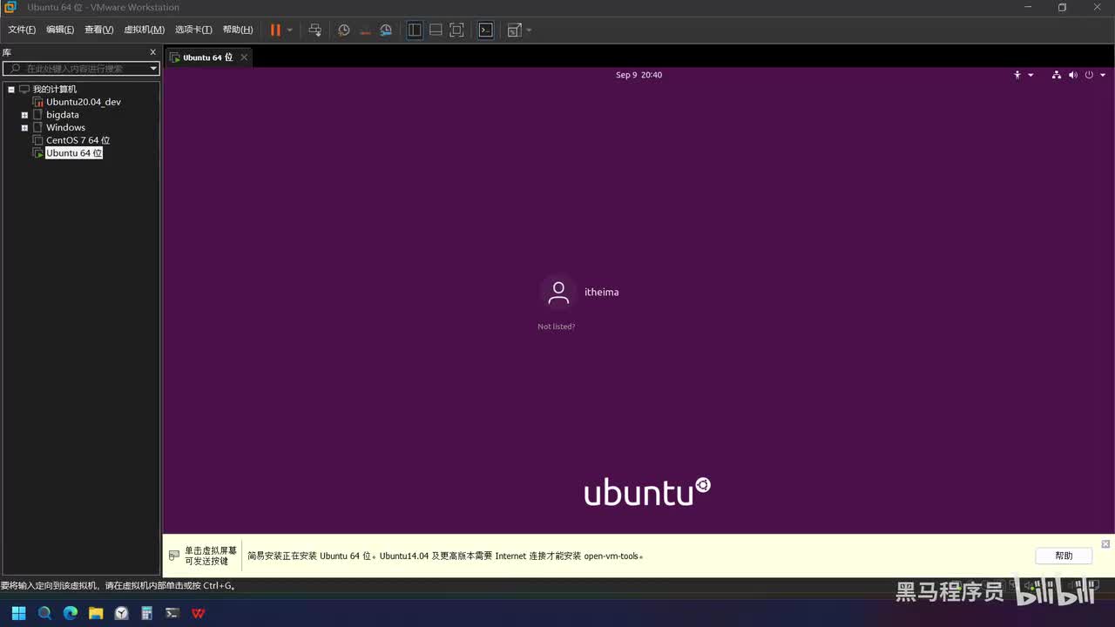1115x627 pixels.
Task: Click the Not listed? link
Action: click(556, 327)
